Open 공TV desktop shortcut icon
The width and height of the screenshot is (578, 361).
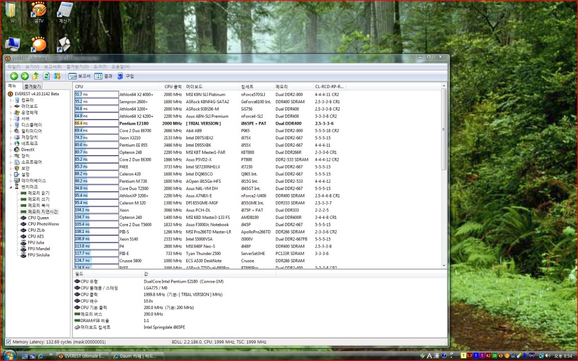click(39, 12)
